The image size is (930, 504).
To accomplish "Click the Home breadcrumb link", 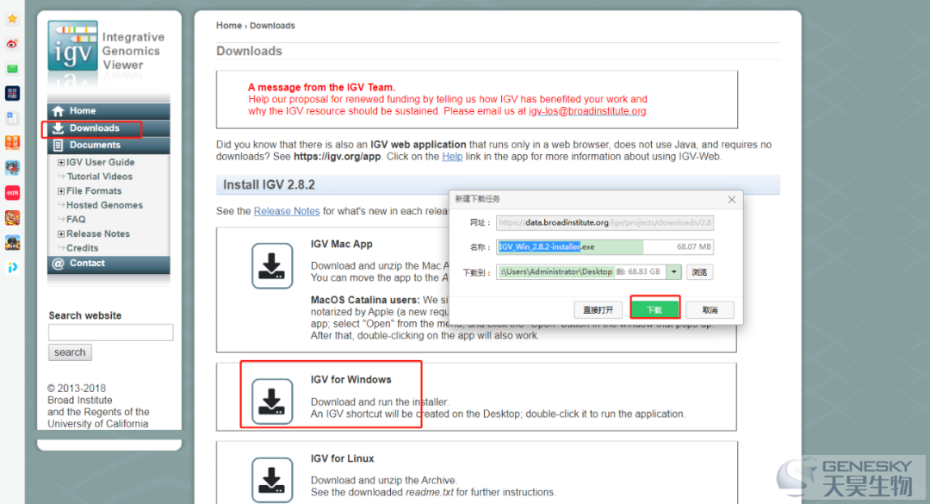I will pyautogui.click(x=229, y=26).
